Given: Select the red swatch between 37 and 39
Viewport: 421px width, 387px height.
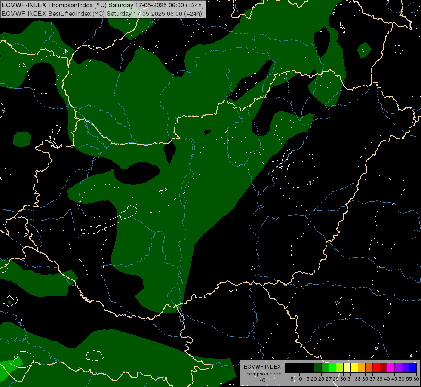Looking at the screenshot, I should click(x=376, y=368).
